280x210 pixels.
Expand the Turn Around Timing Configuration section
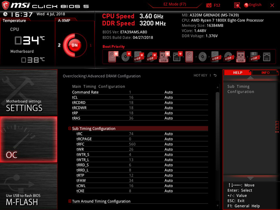(70, 201)
